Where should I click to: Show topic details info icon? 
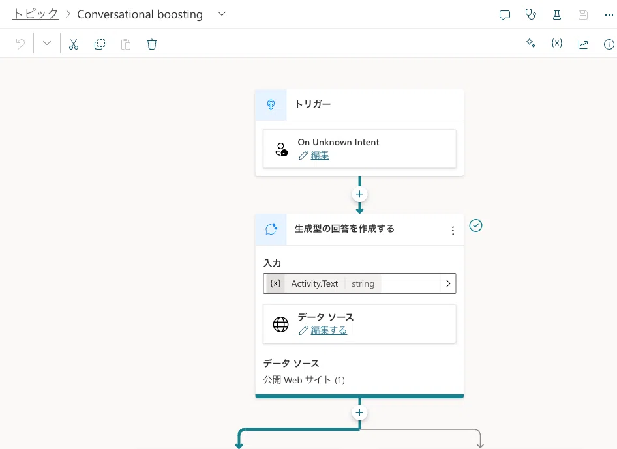click(x=609, y=44)
